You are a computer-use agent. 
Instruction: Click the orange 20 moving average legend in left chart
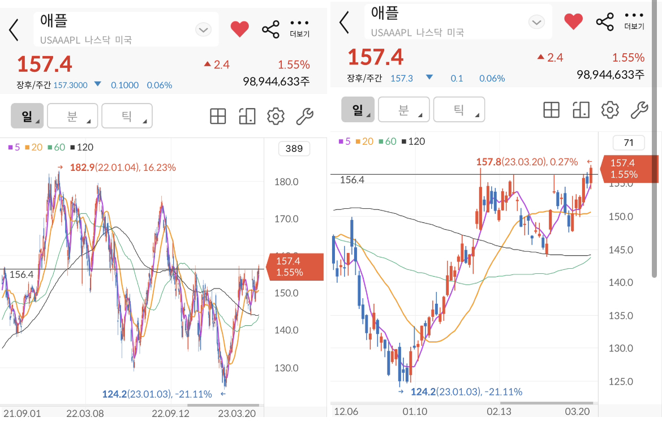(34, 147)
